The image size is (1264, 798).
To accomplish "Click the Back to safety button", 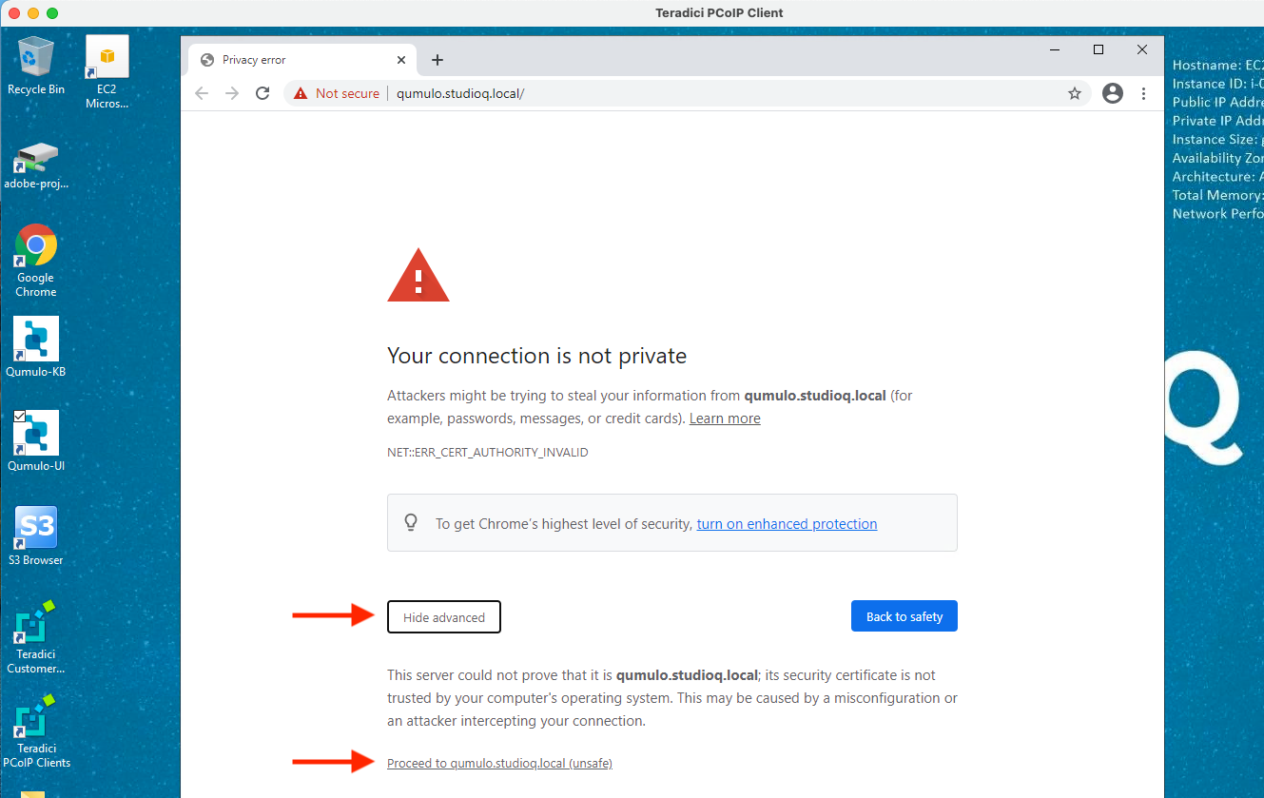I will (904, 616).
